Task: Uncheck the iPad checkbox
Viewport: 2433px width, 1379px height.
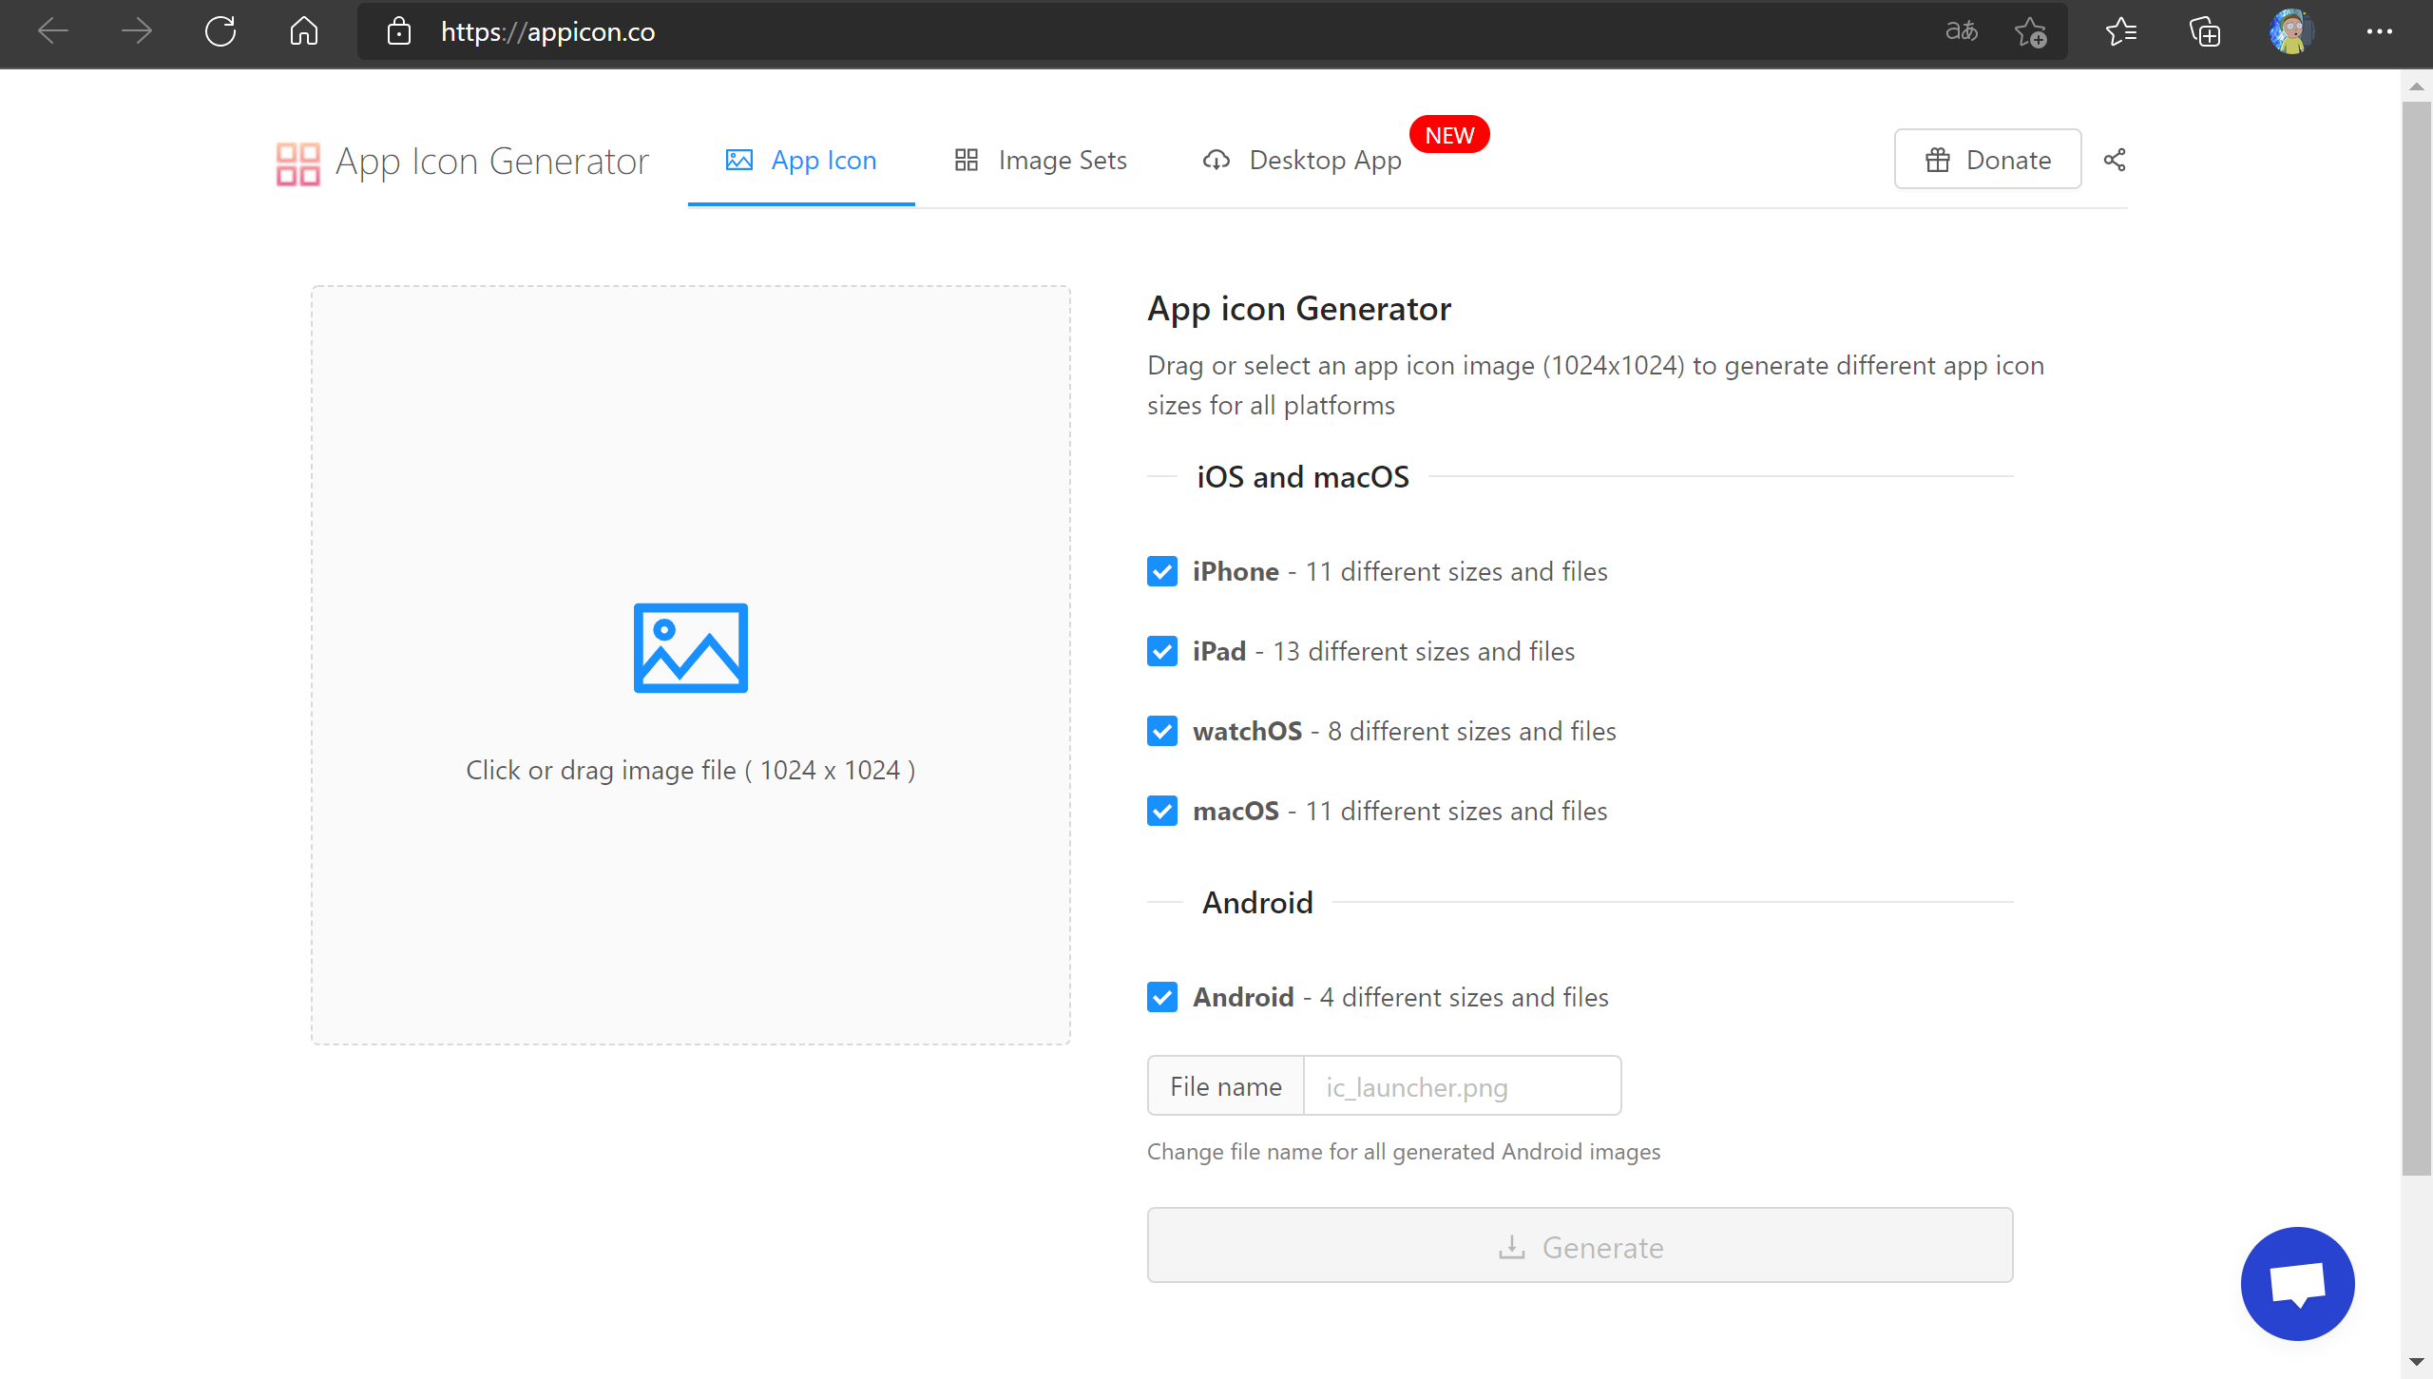Action: point(1162,651)
